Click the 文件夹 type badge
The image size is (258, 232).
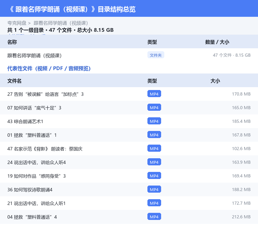[156, 55]
